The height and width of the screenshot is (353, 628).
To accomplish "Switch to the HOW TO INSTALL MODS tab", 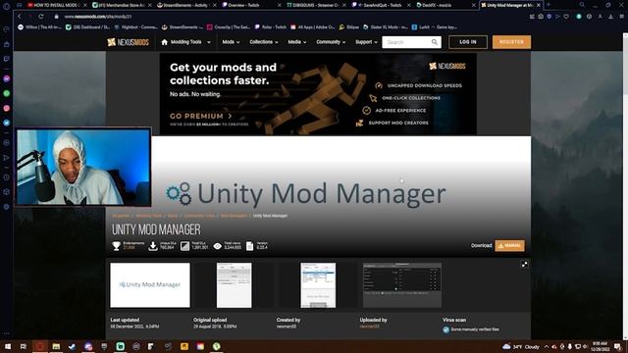I will click(x=56, y=5).
